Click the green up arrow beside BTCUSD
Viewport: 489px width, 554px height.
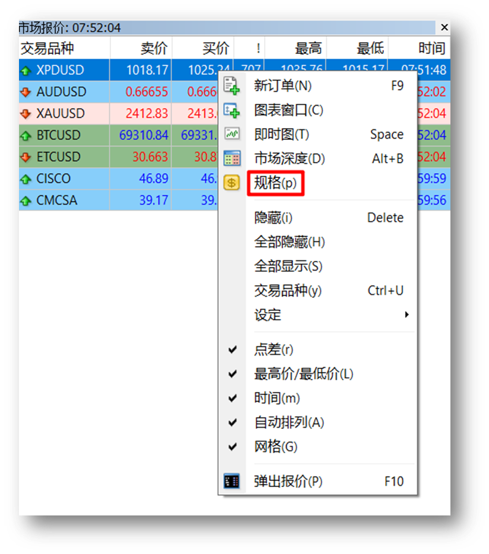pos(26,135)
